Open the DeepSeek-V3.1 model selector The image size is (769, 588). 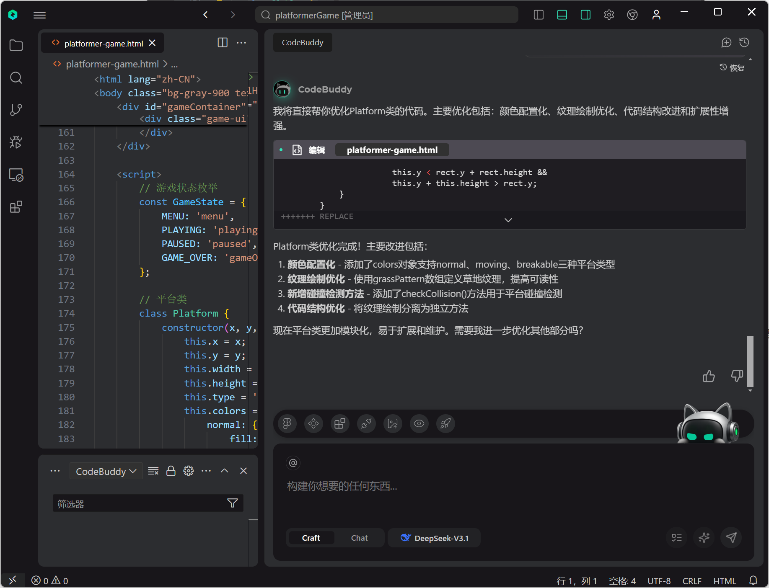point(435,538)
